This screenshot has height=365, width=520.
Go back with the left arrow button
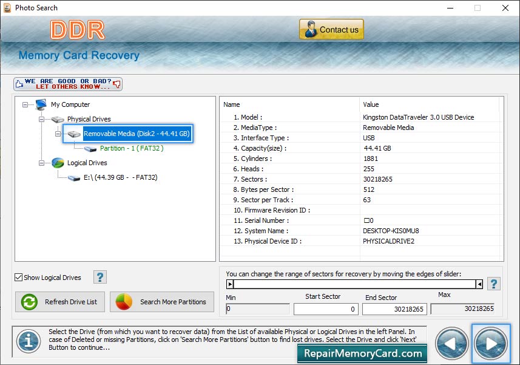click(451, 344)
